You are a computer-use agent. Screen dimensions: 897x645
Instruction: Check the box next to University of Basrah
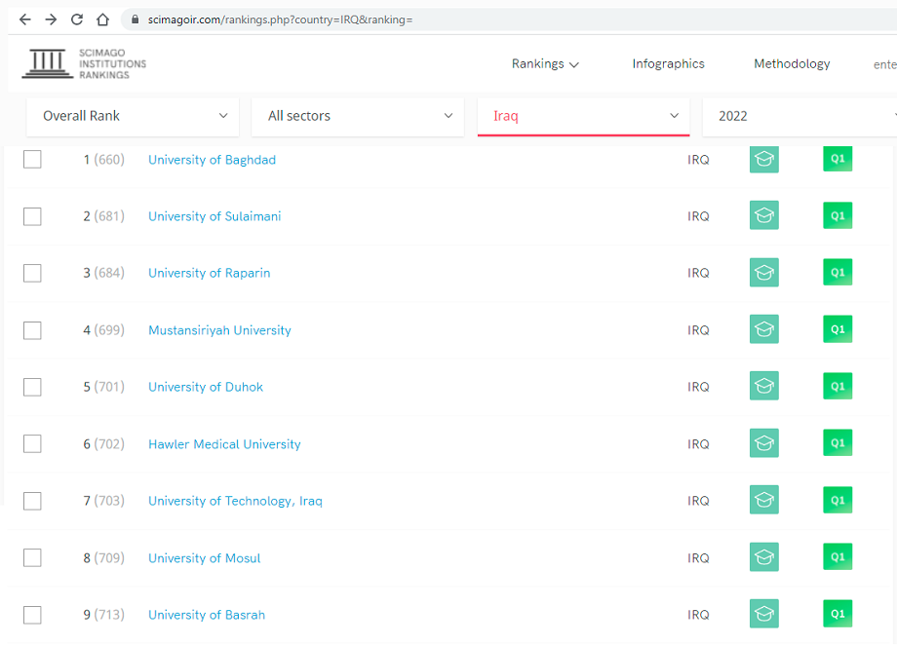coord(32,615)
